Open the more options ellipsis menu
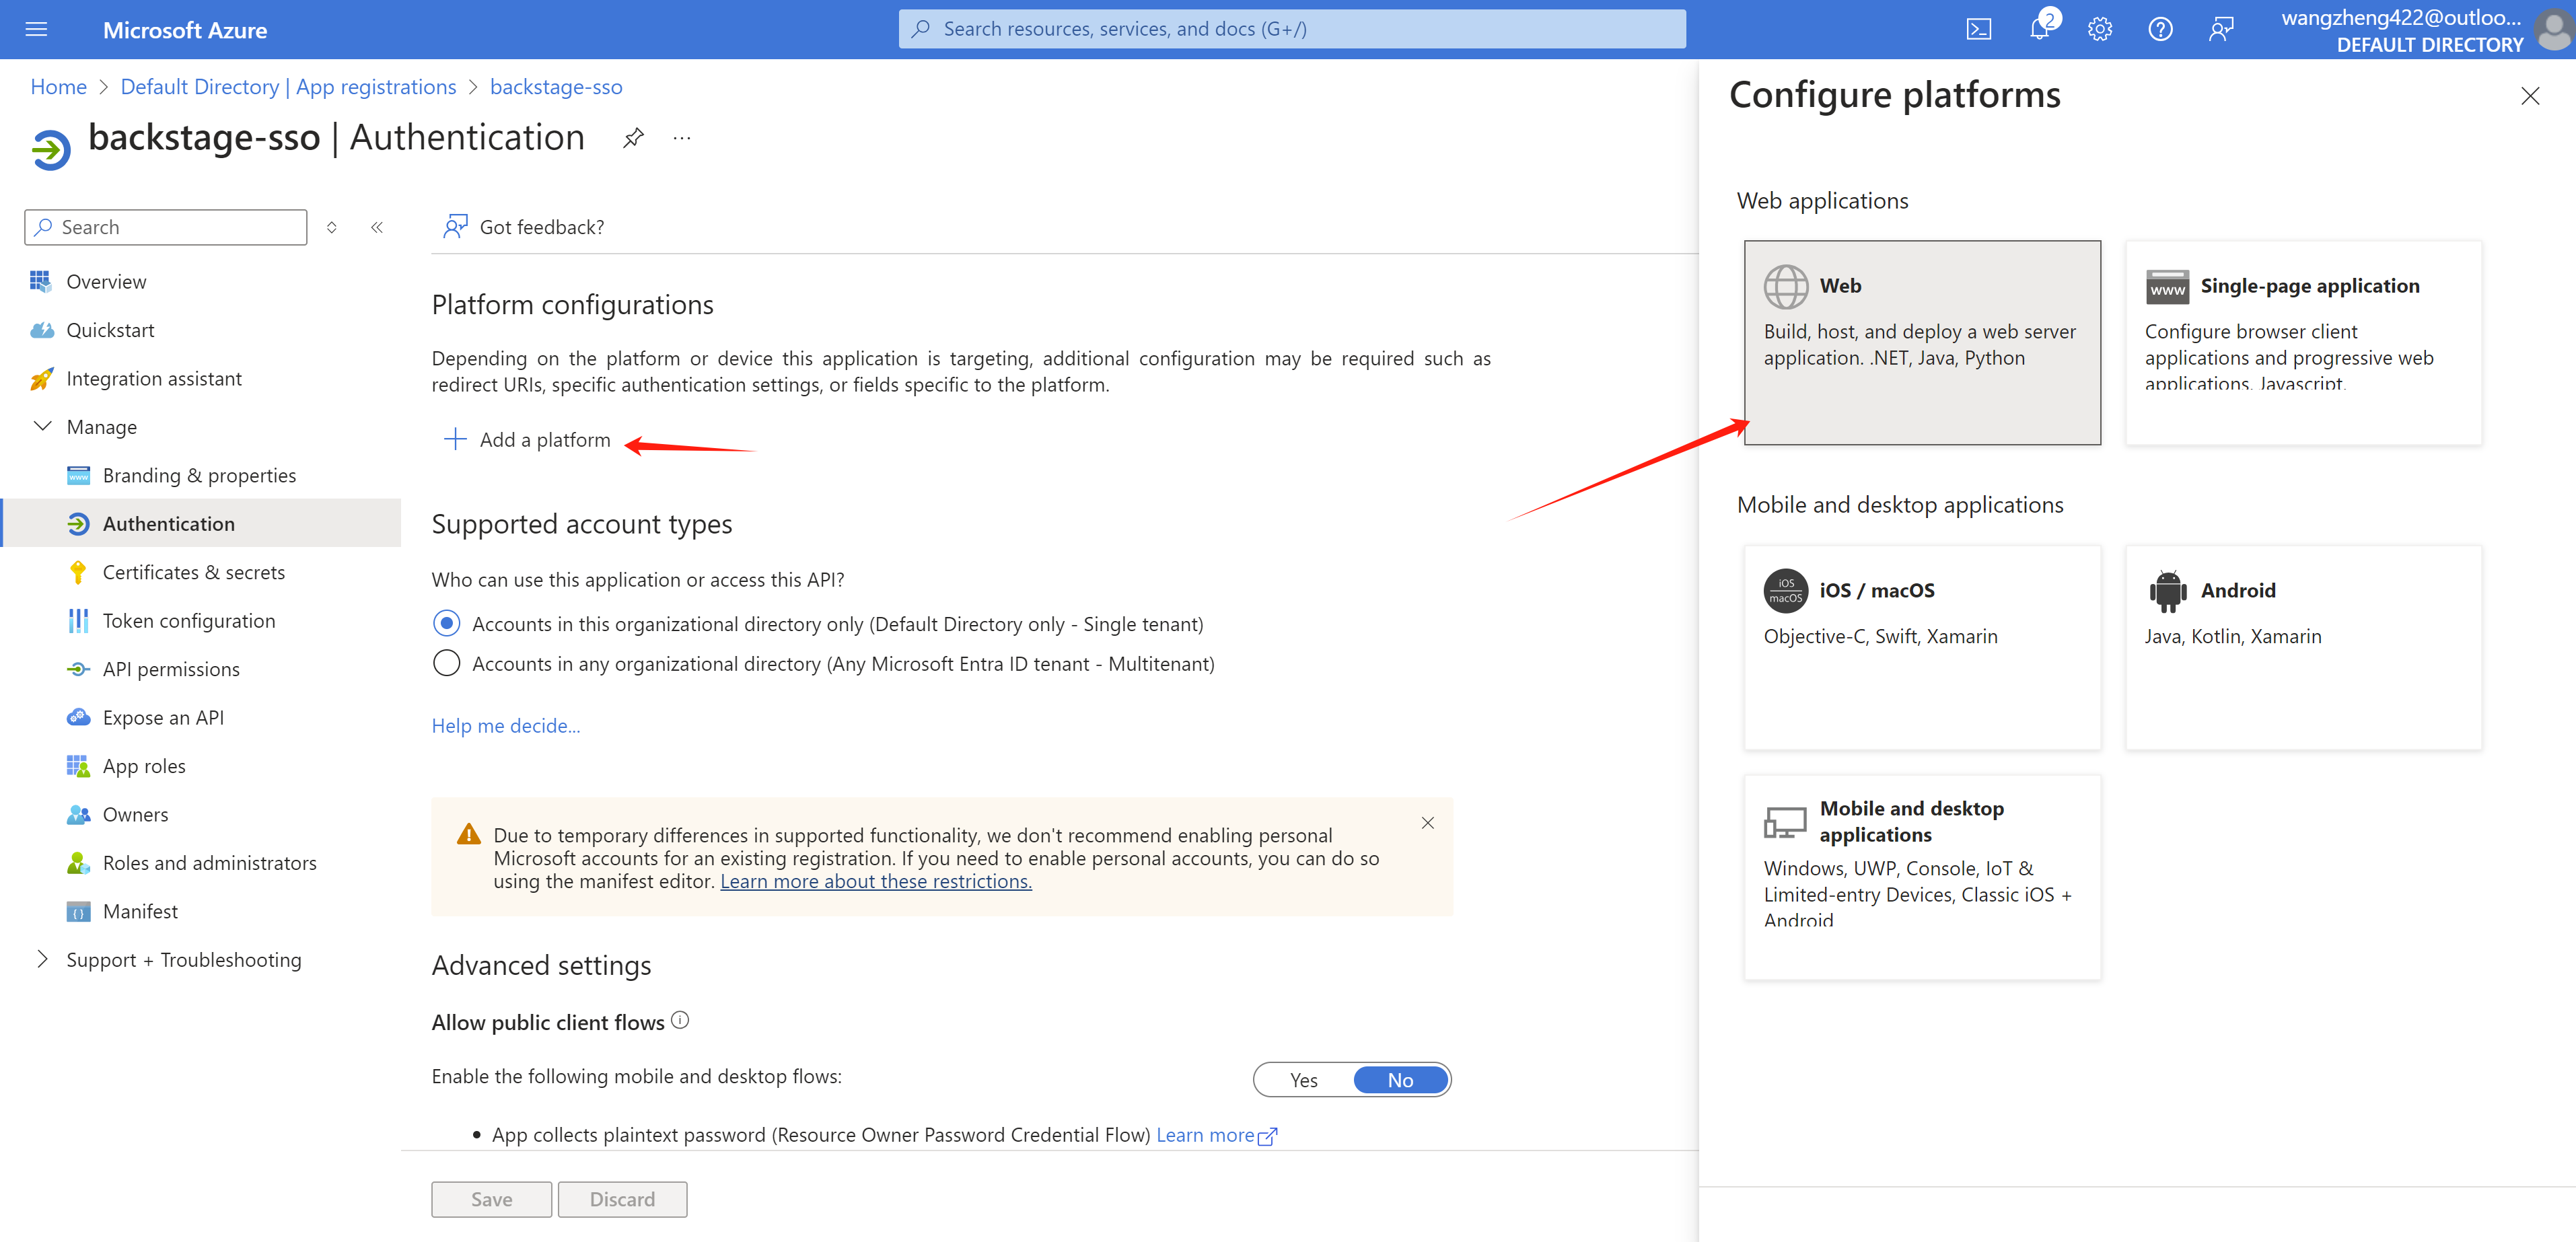 [x=682, y=138]
